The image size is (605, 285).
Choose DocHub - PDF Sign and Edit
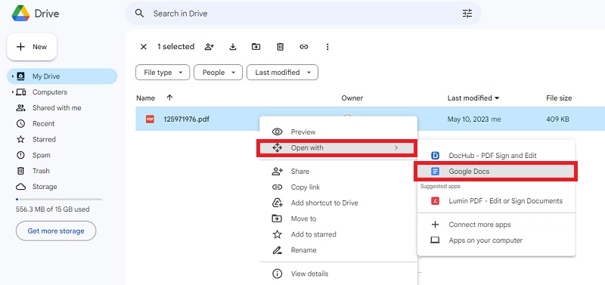[497, 156]
